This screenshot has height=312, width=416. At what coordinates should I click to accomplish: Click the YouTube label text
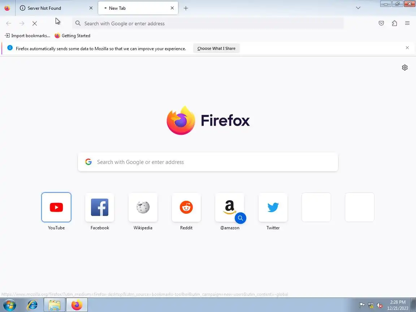pos(56,227)
